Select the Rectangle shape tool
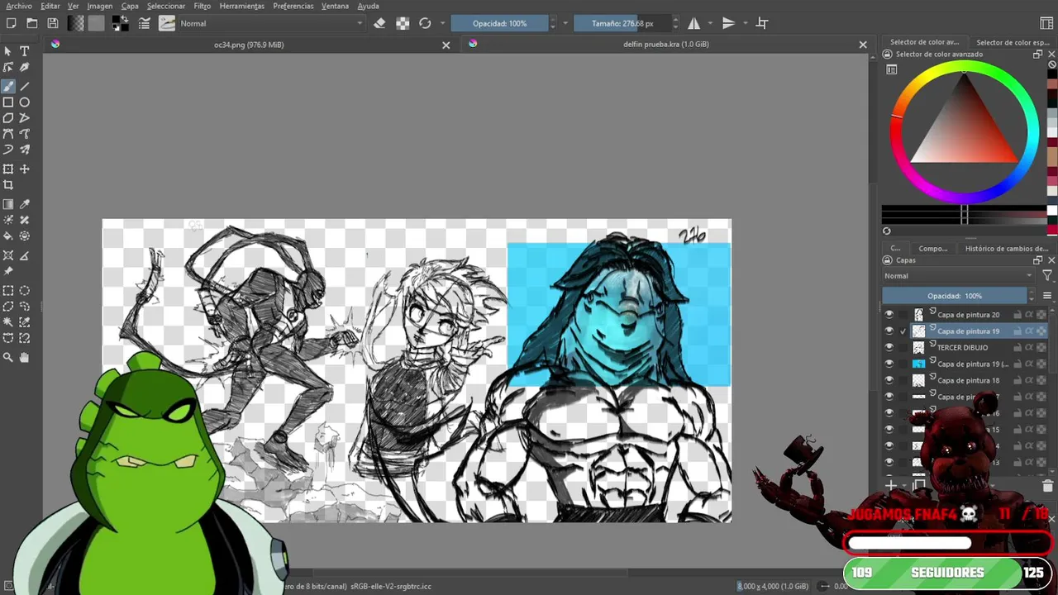This screenshot has height=595, width=1058. coord(8,102)
